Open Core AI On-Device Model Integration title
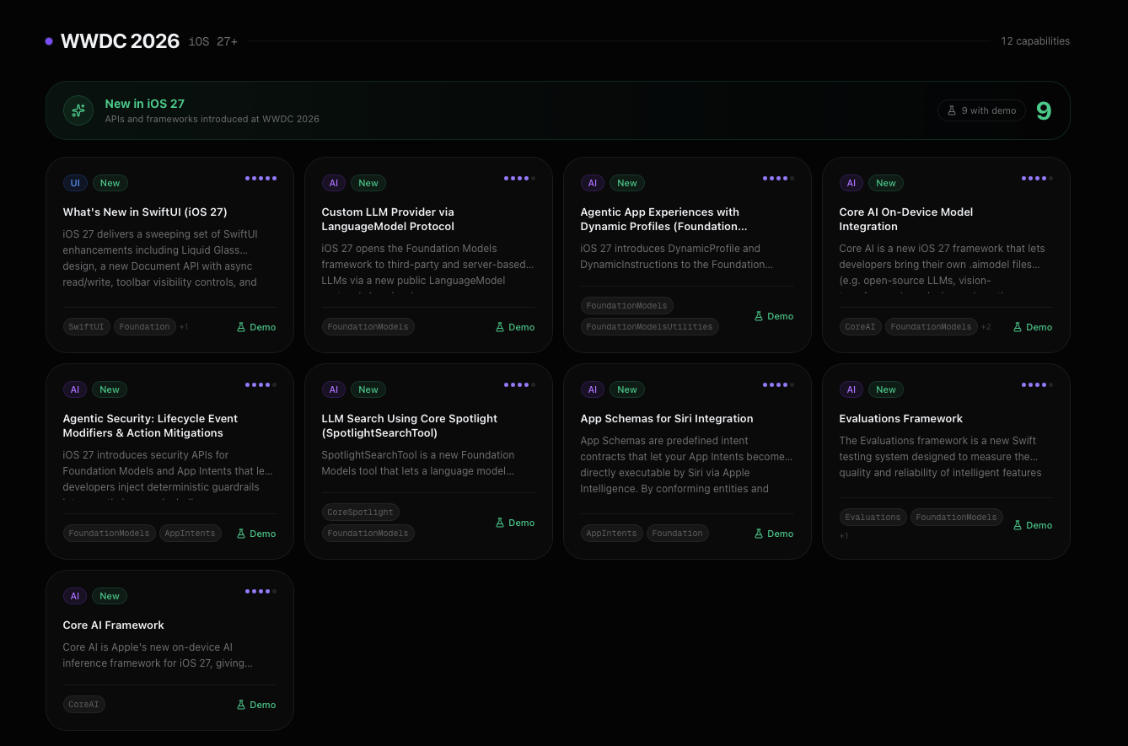 pos(906,219)
